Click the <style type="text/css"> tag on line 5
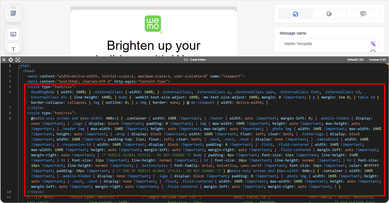This screenshot has height=203, width=389. [x=51, y=87]
